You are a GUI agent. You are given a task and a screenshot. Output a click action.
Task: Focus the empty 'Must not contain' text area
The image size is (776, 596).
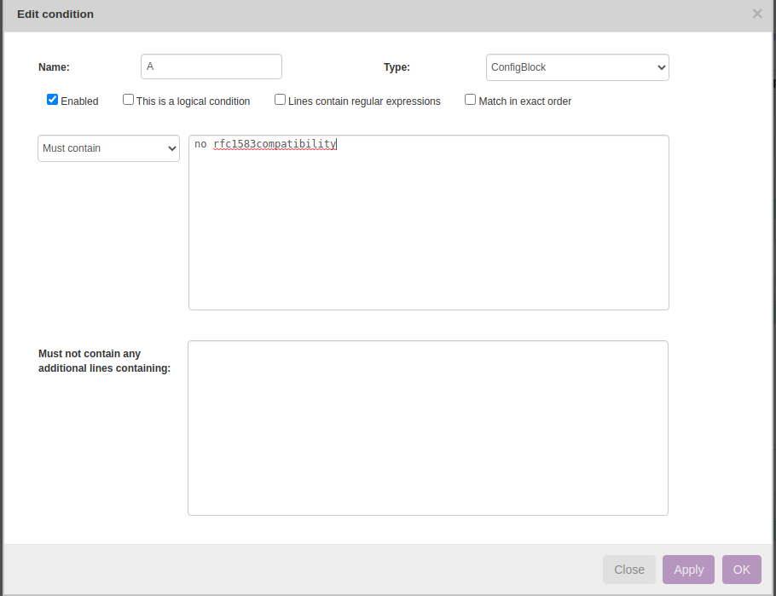coord(427,428)
